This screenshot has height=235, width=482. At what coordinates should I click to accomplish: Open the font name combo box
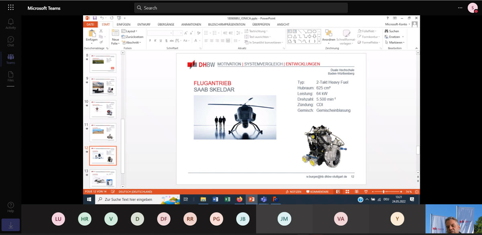[160, 33]
